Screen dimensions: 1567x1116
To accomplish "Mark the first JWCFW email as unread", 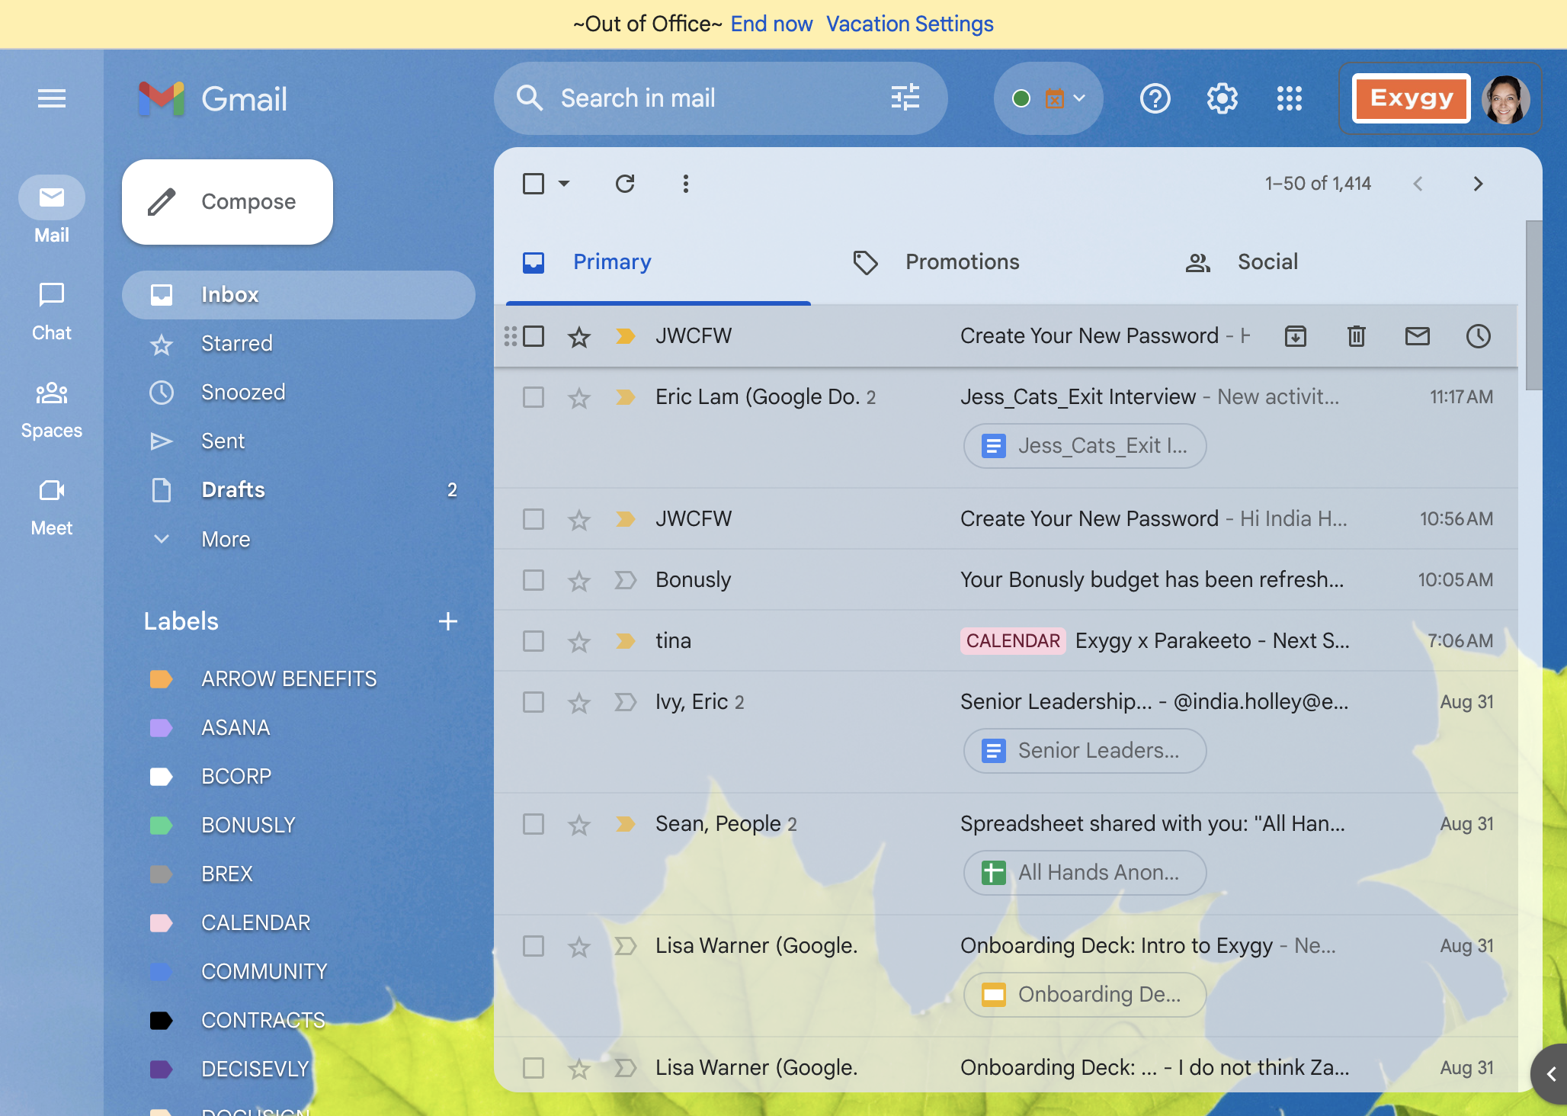I will click(x=1418, y=335).
